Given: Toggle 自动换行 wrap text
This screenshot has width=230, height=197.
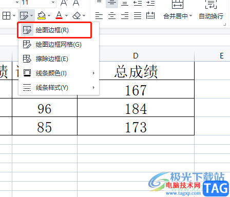Looking at the screenshot, I should [211, 16].
